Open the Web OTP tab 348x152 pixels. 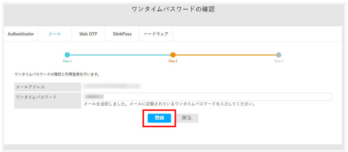(x=88, y=34)
